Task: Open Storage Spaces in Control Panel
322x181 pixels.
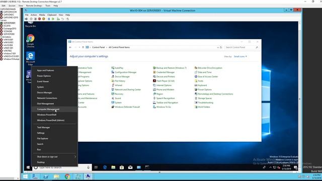Action: coord(203,99)
